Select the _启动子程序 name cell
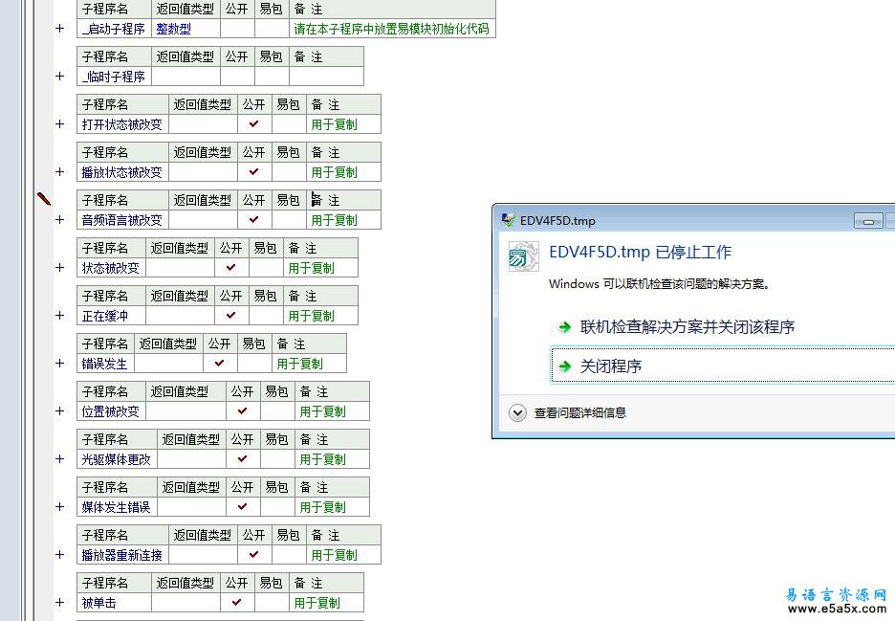This screenshot has width=895, height=621. (114, 29)
